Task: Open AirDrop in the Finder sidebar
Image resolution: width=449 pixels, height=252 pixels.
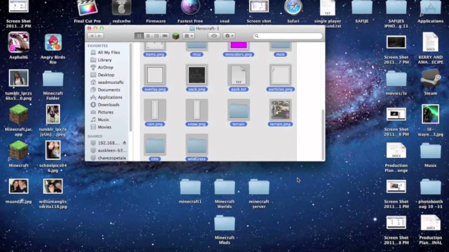Action: click(105, 67)
